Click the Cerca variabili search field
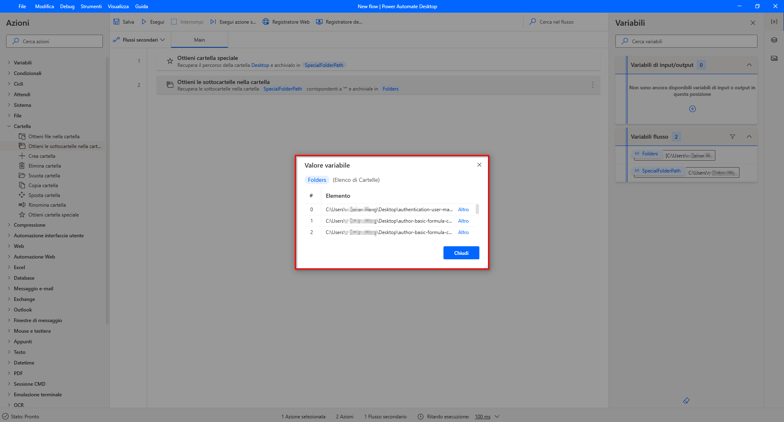 tap(686, 41)
